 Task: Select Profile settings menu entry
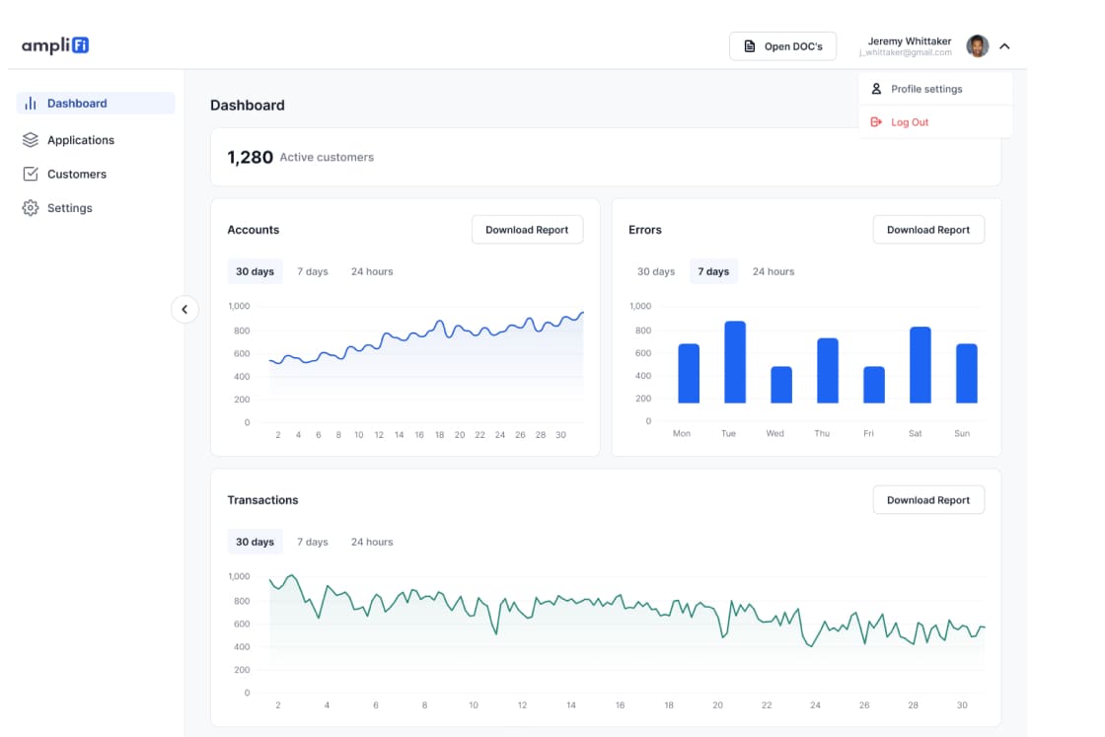[x=935, y=89]
